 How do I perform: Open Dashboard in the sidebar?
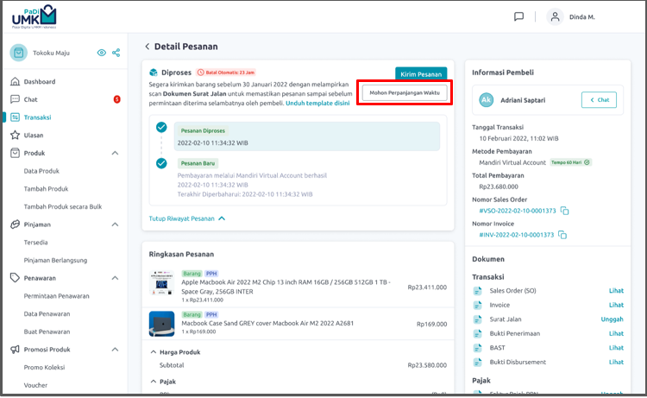(x=39, y=81)
